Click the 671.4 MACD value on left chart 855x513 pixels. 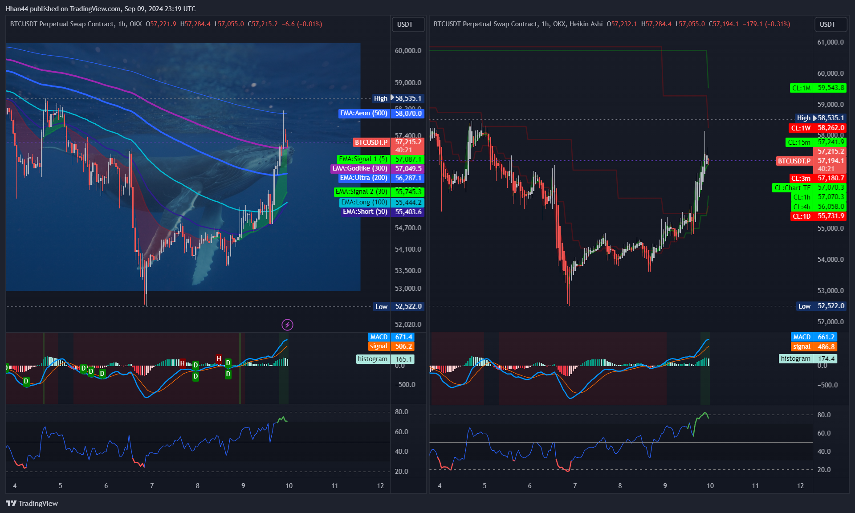pos(403,337)
